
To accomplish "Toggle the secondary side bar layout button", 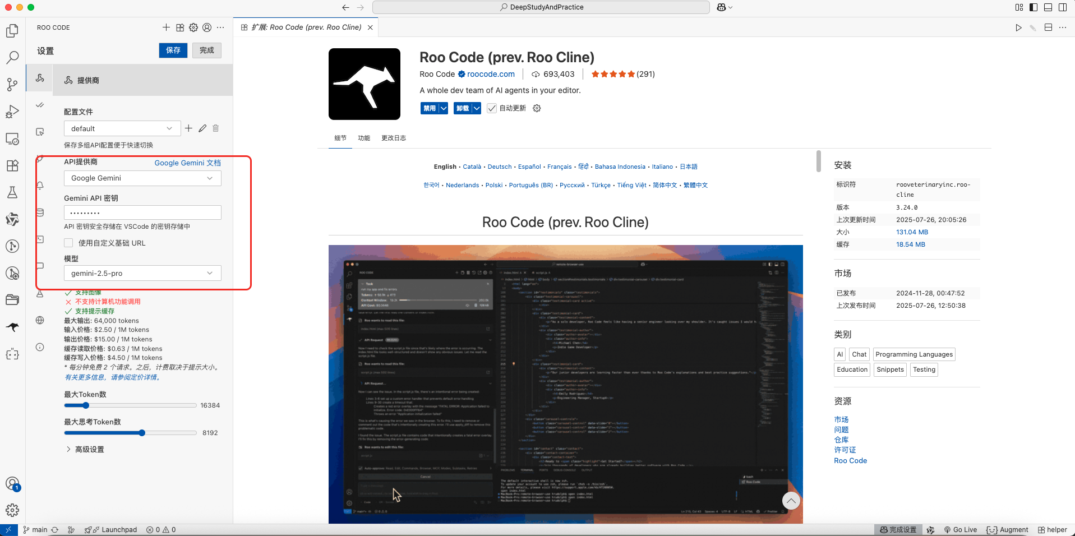I will pos(1063,7).
